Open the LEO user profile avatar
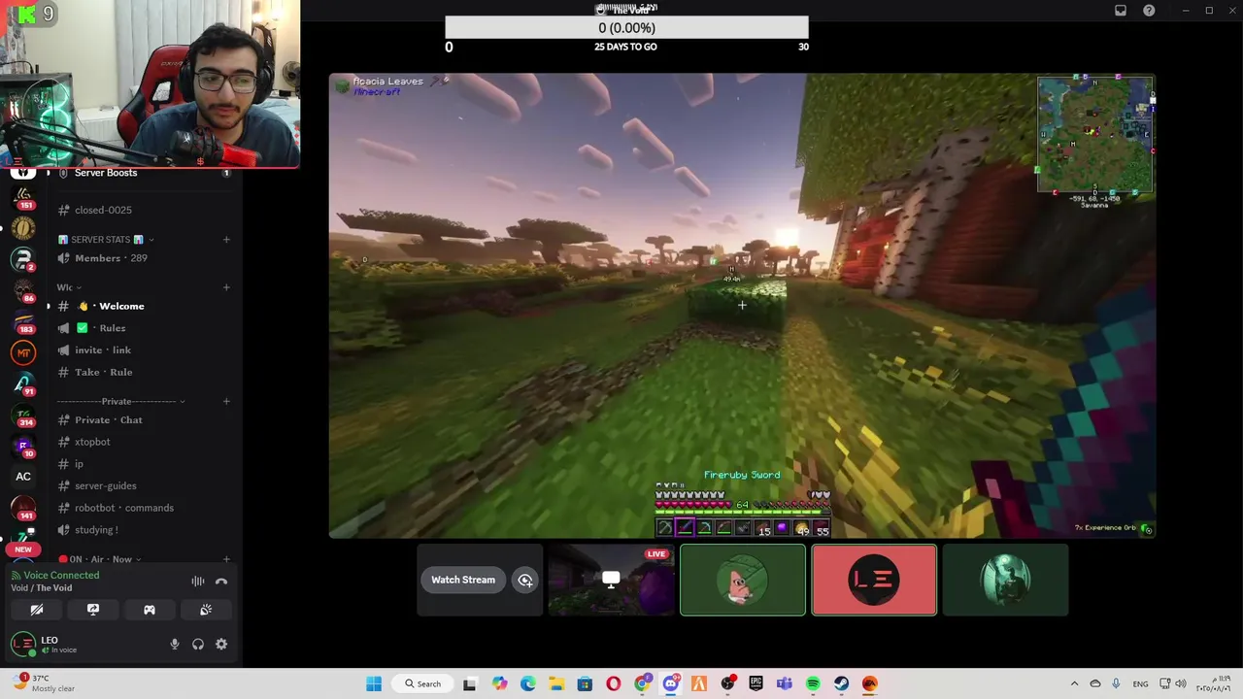Viewport: 1243px width, 699px height. [23, 644]
